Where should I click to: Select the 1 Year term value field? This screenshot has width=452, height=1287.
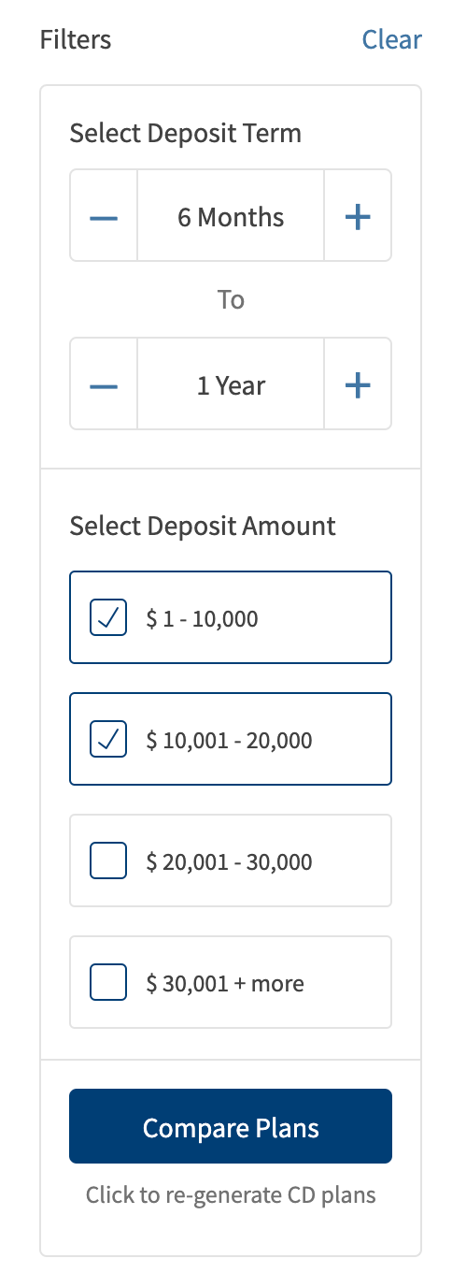(x=231, y=384)
